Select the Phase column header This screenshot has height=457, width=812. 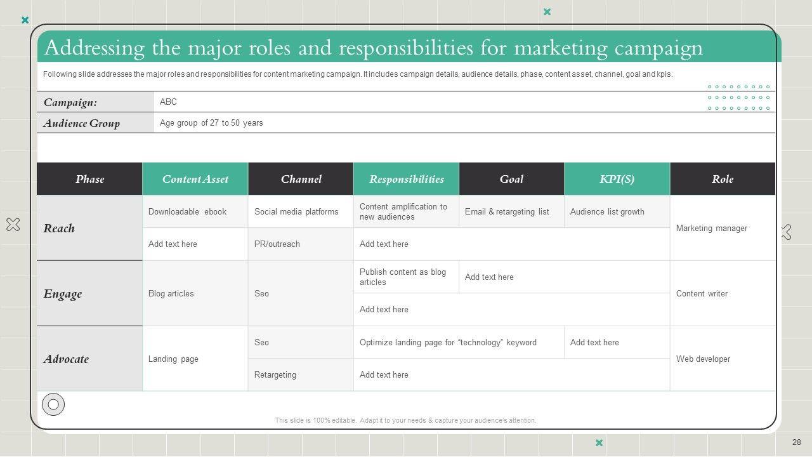(x=89, y=179)
